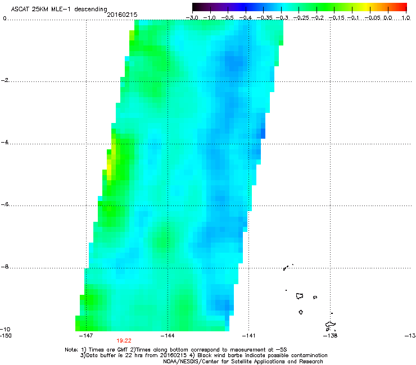The height and width of the screenshot is (365, 416).
Task: Click the color bar label -1.0
Action: pos(210,18)
